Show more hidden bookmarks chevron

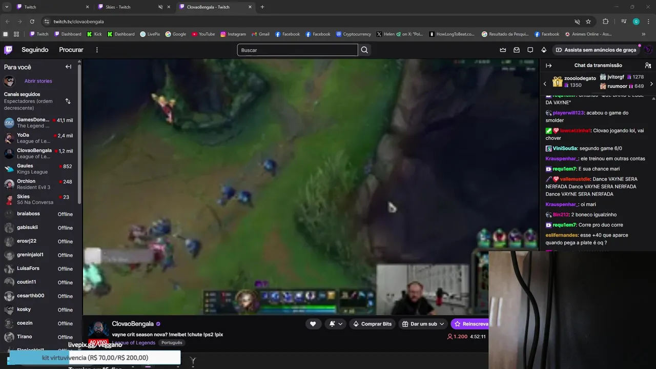[x=644, y=34]
